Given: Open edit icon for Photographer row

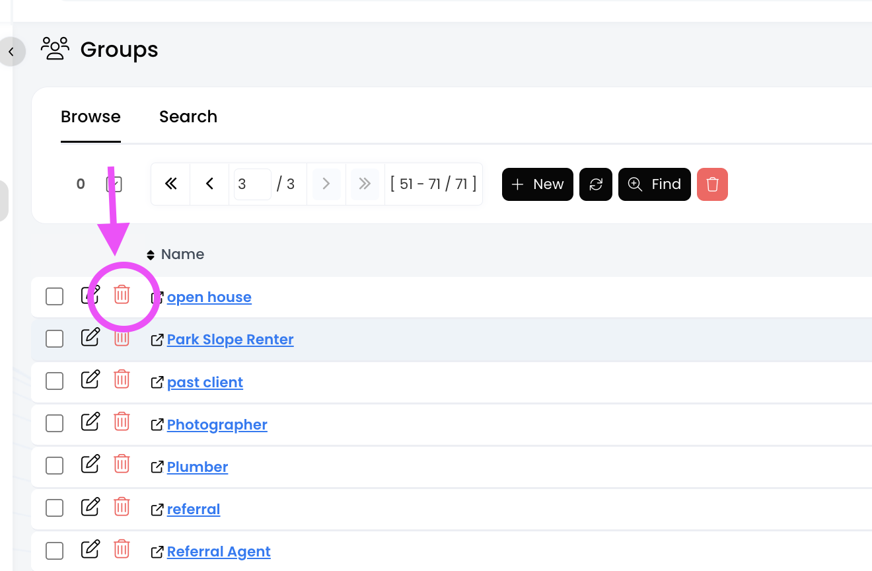Looking at the screenshot, I should [x=90, y=422].
